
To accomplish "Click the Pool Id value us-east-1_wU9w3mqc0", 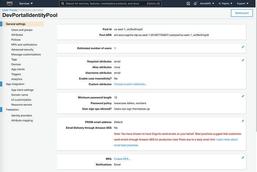I will [x=128, y=29].
